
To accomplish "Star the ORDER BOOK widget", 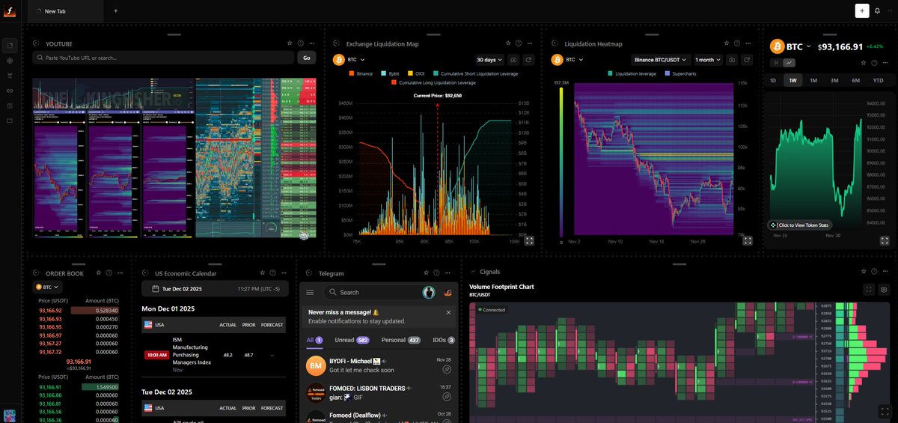I will 97,273.
